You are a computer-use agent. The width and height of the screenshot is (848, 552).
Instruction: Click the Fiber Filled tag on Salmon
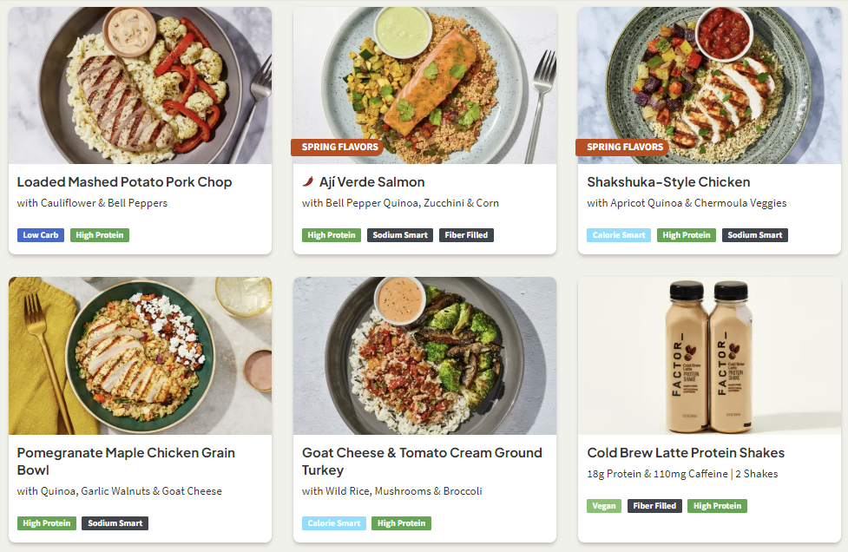coord(467,235)
